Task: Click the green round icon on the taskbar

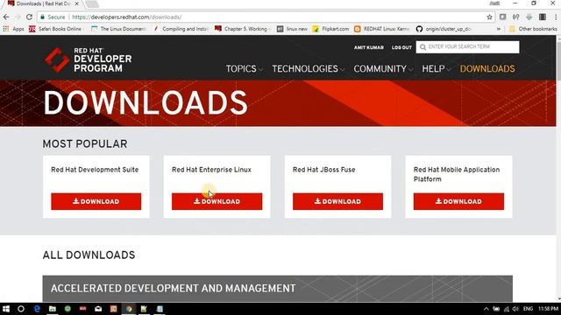Action: click(x=67, y=309)
